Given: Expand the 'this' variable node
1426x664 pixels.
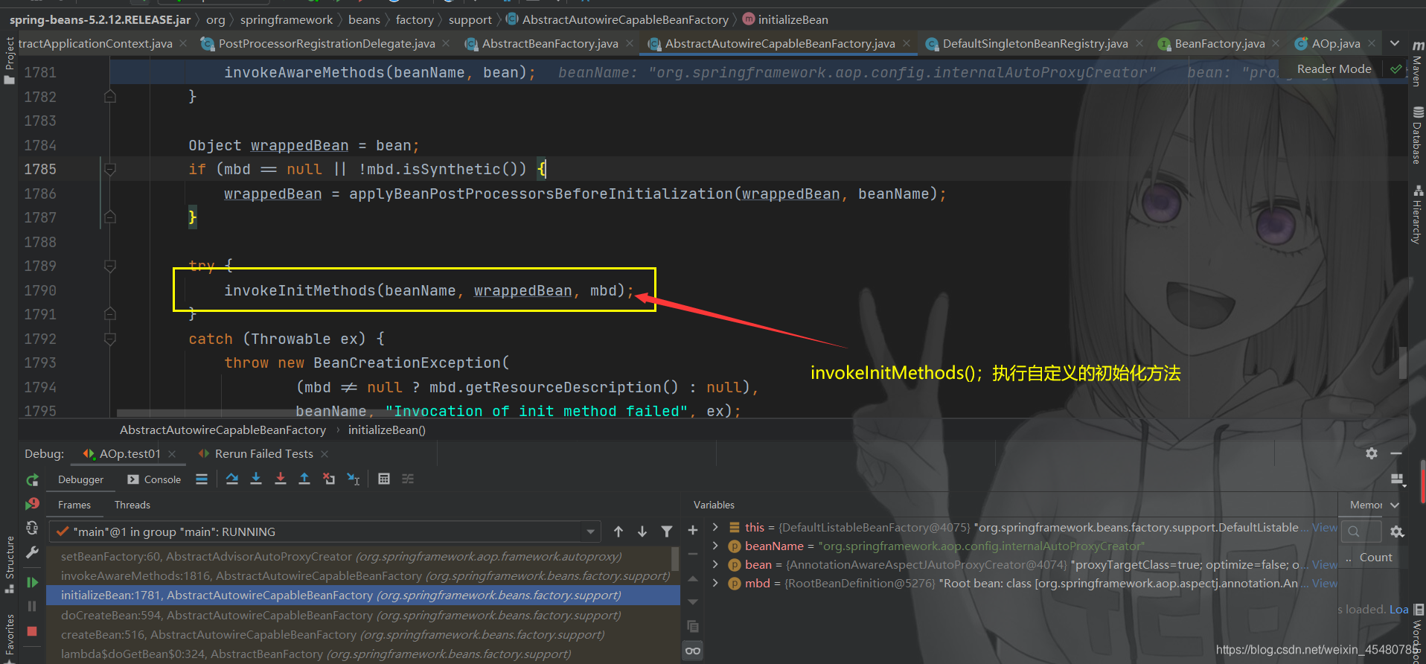Looking at the screenshot, I should (x=715, y=527).
